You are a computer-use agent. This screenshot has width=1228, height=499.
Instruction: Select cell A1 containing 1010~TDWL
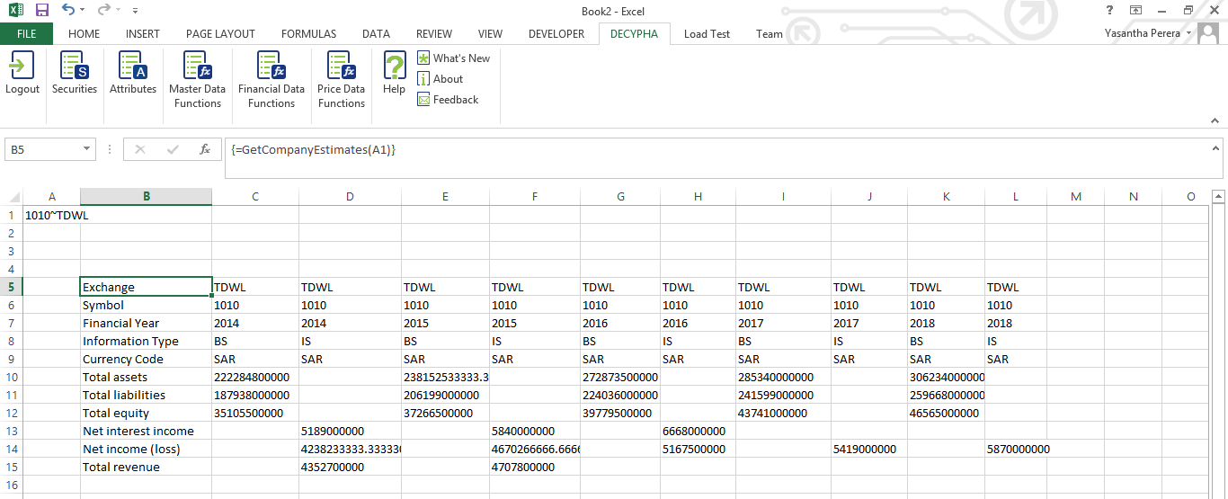tap(51, 215)
